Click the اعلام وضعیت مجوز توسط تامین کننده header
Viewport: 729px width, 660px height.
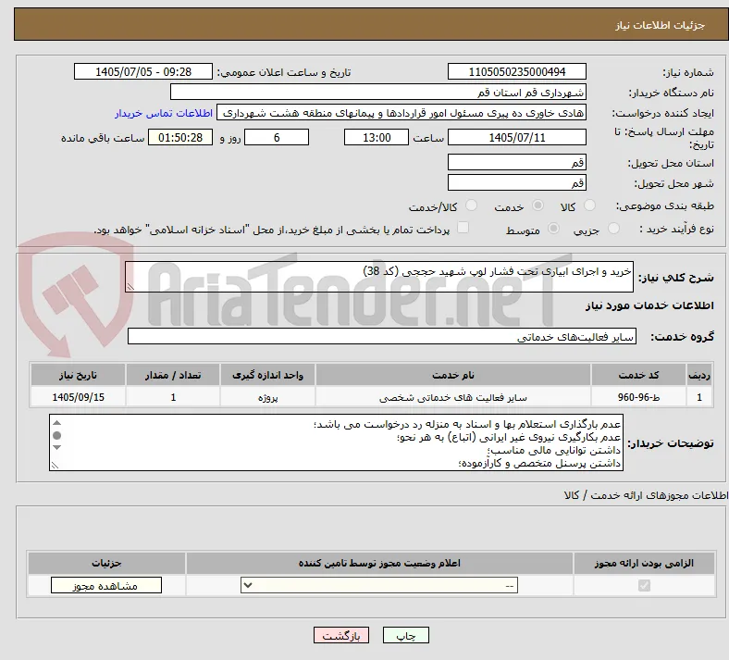tap(379, 563)
